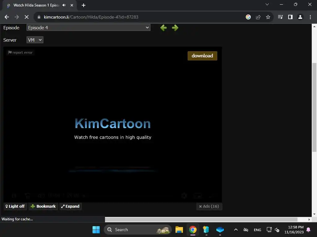Click the scroll down arrow
317x237 pixels.
pyautogui.click(x=314, y=214)
